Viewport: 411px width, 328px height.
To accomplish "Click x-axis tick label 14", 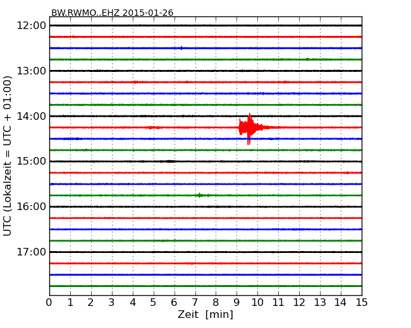I will (341, 302).
